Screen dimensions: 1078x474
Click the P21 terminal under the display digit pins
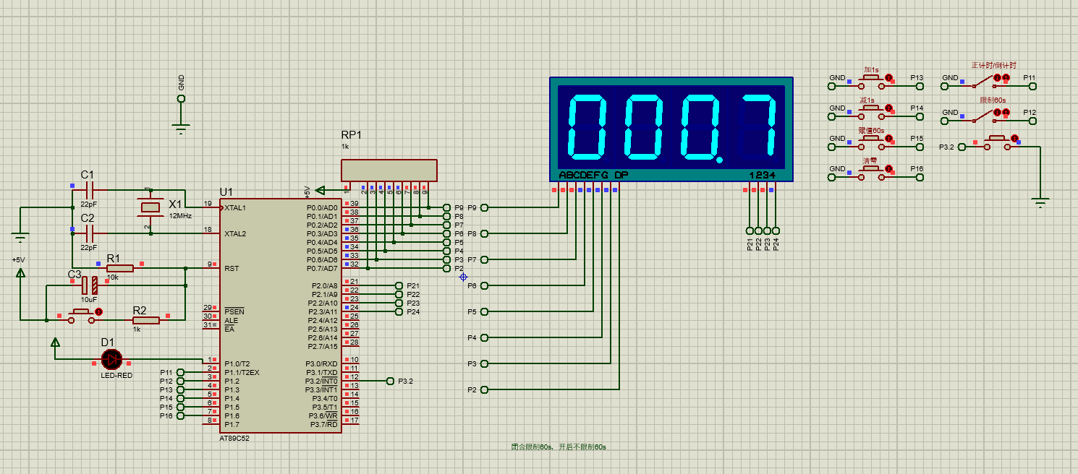click(x=750, y=230)
